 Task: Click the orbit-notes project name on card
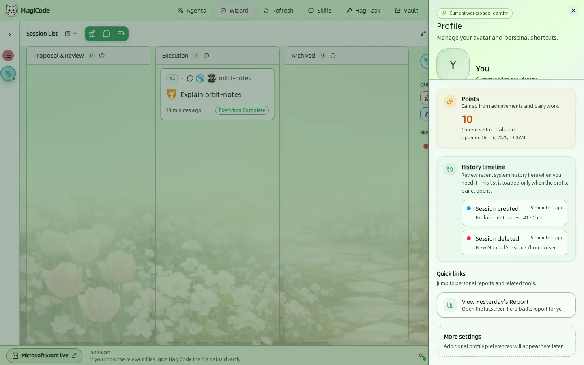point(235,78)
